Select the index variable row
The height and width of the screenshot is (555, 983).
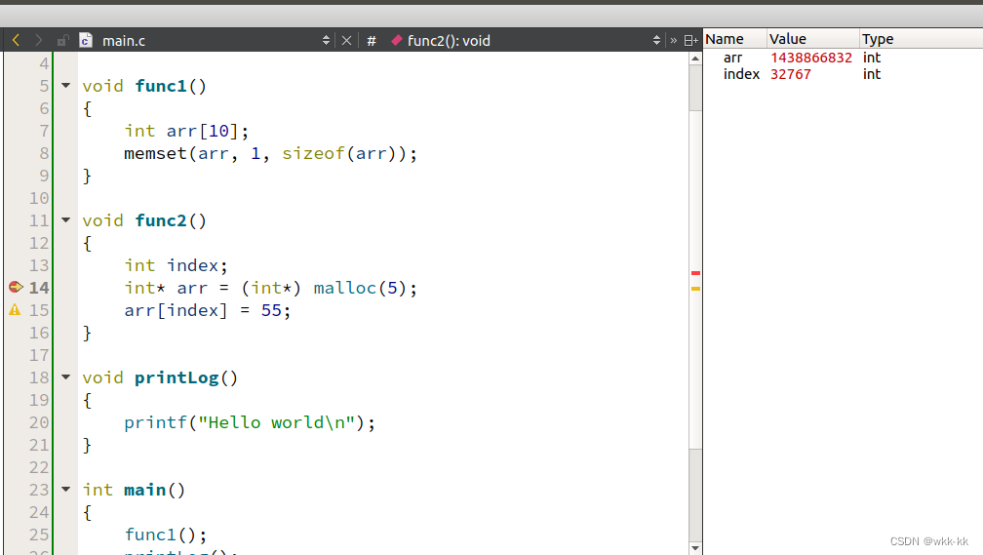tap(844, 74)
